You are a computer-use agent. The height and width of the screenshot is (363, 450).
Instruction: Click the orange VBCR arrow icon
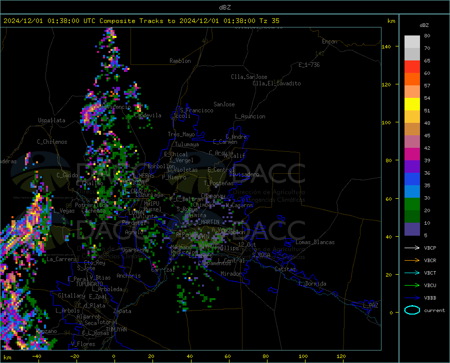click(412, 261)
